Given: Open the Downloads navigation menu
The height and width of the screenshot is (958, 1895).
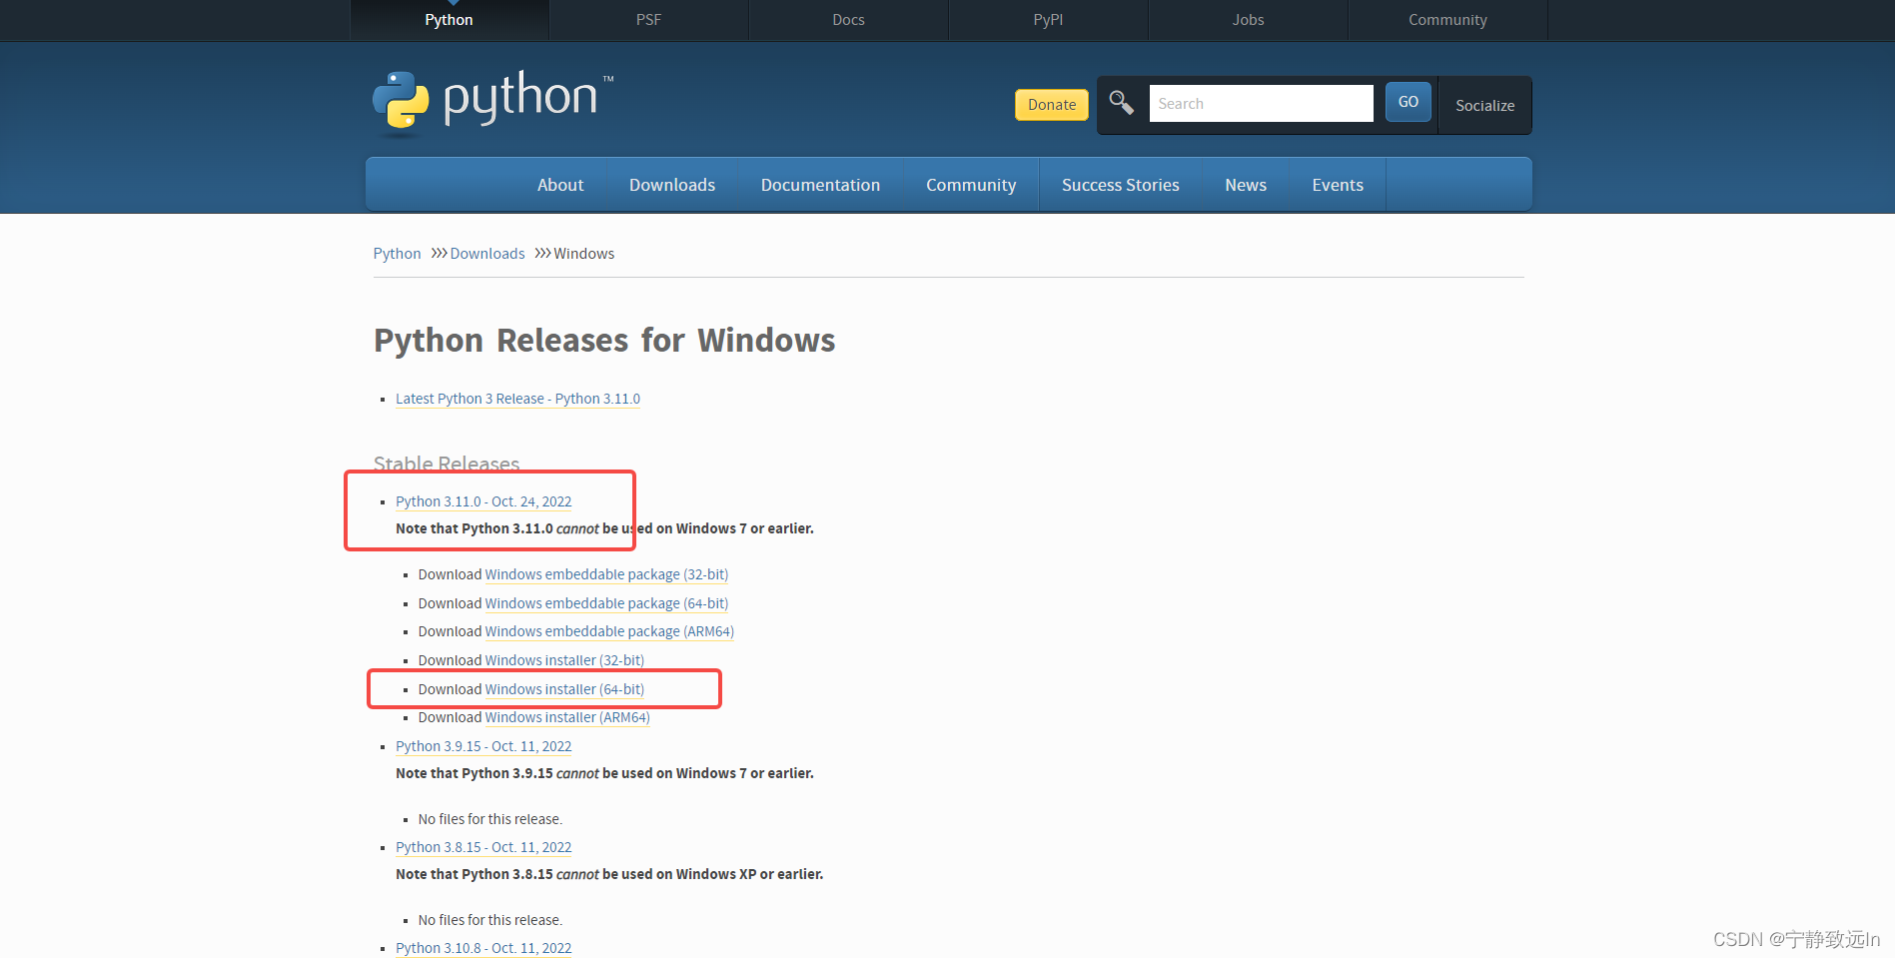Looking at the screenshot, I should pos(672,185).
